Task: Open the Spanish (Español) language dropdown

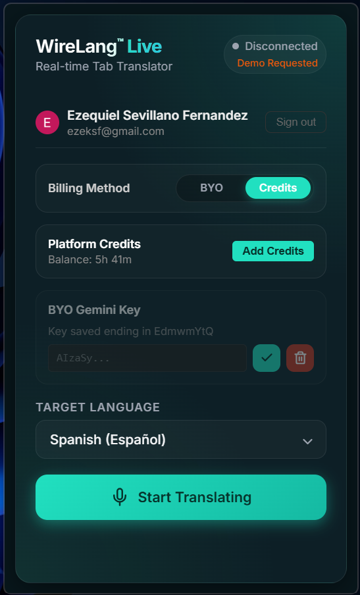Action: (181, 440)
